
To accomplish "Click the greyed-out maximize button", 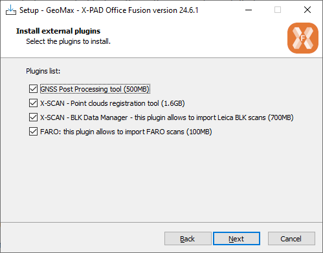I will pyautogui.click(x=278, y=10).
